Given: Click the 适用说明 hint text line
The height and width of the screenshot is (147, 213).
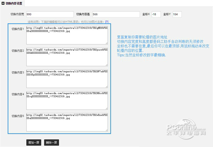Looking at the screenshot, I should (x=66, y=22).
